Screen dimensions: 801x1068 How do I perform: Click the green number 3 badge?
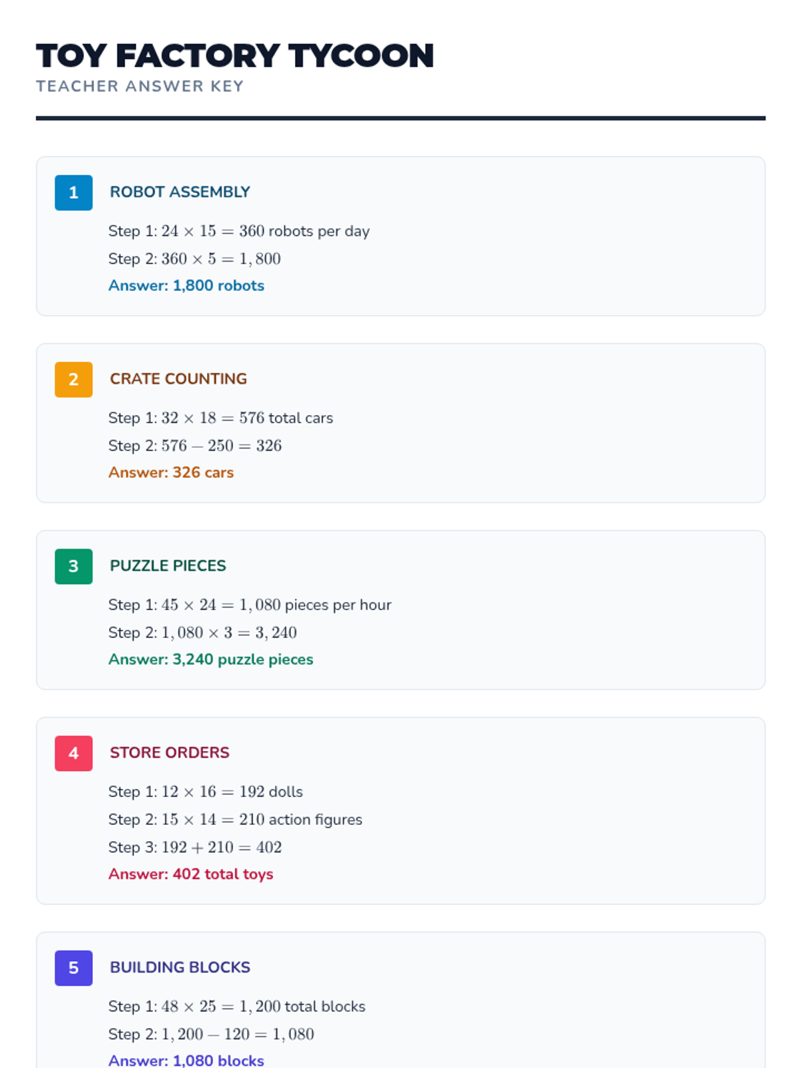(73, 567)
